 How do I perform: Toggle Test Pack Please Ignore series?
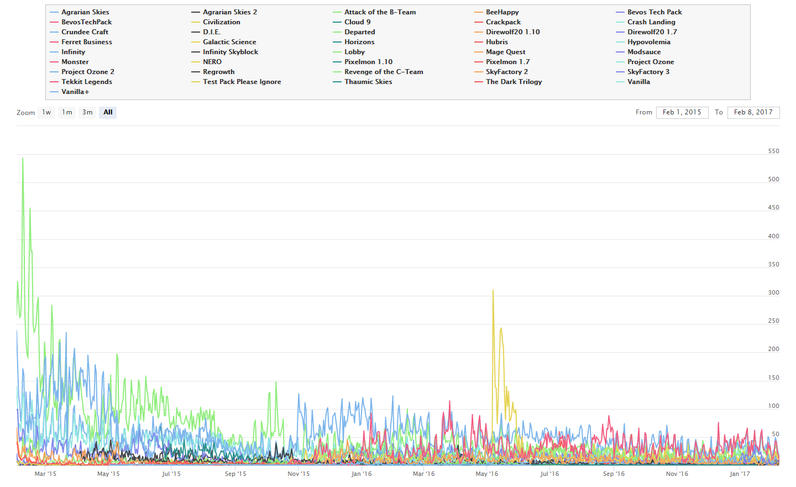(x=236, y=82)
